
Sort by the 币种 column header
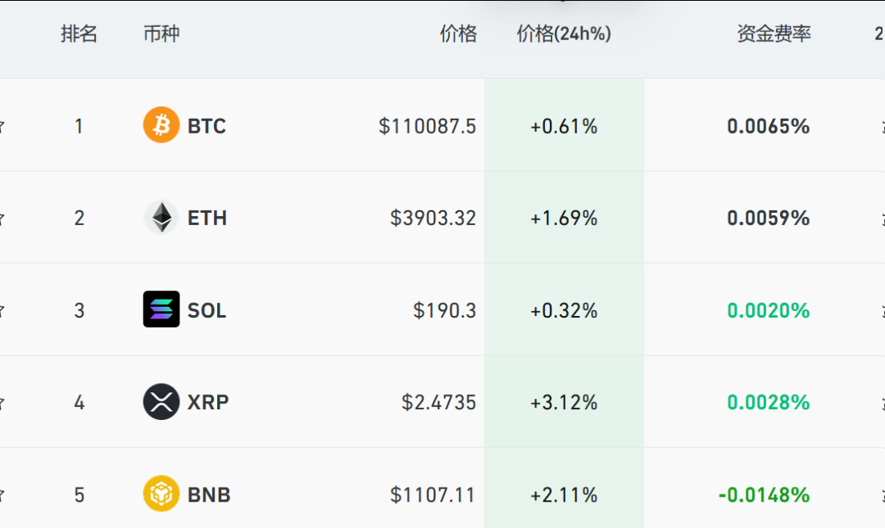pos(161,34)
